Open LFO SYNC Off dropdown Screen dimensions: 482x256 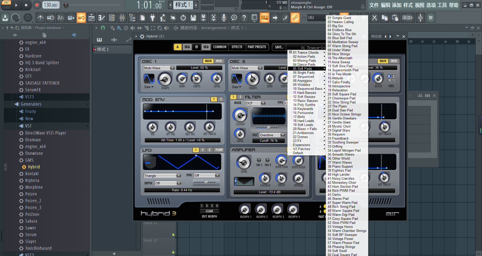click(x=207, y=175)
